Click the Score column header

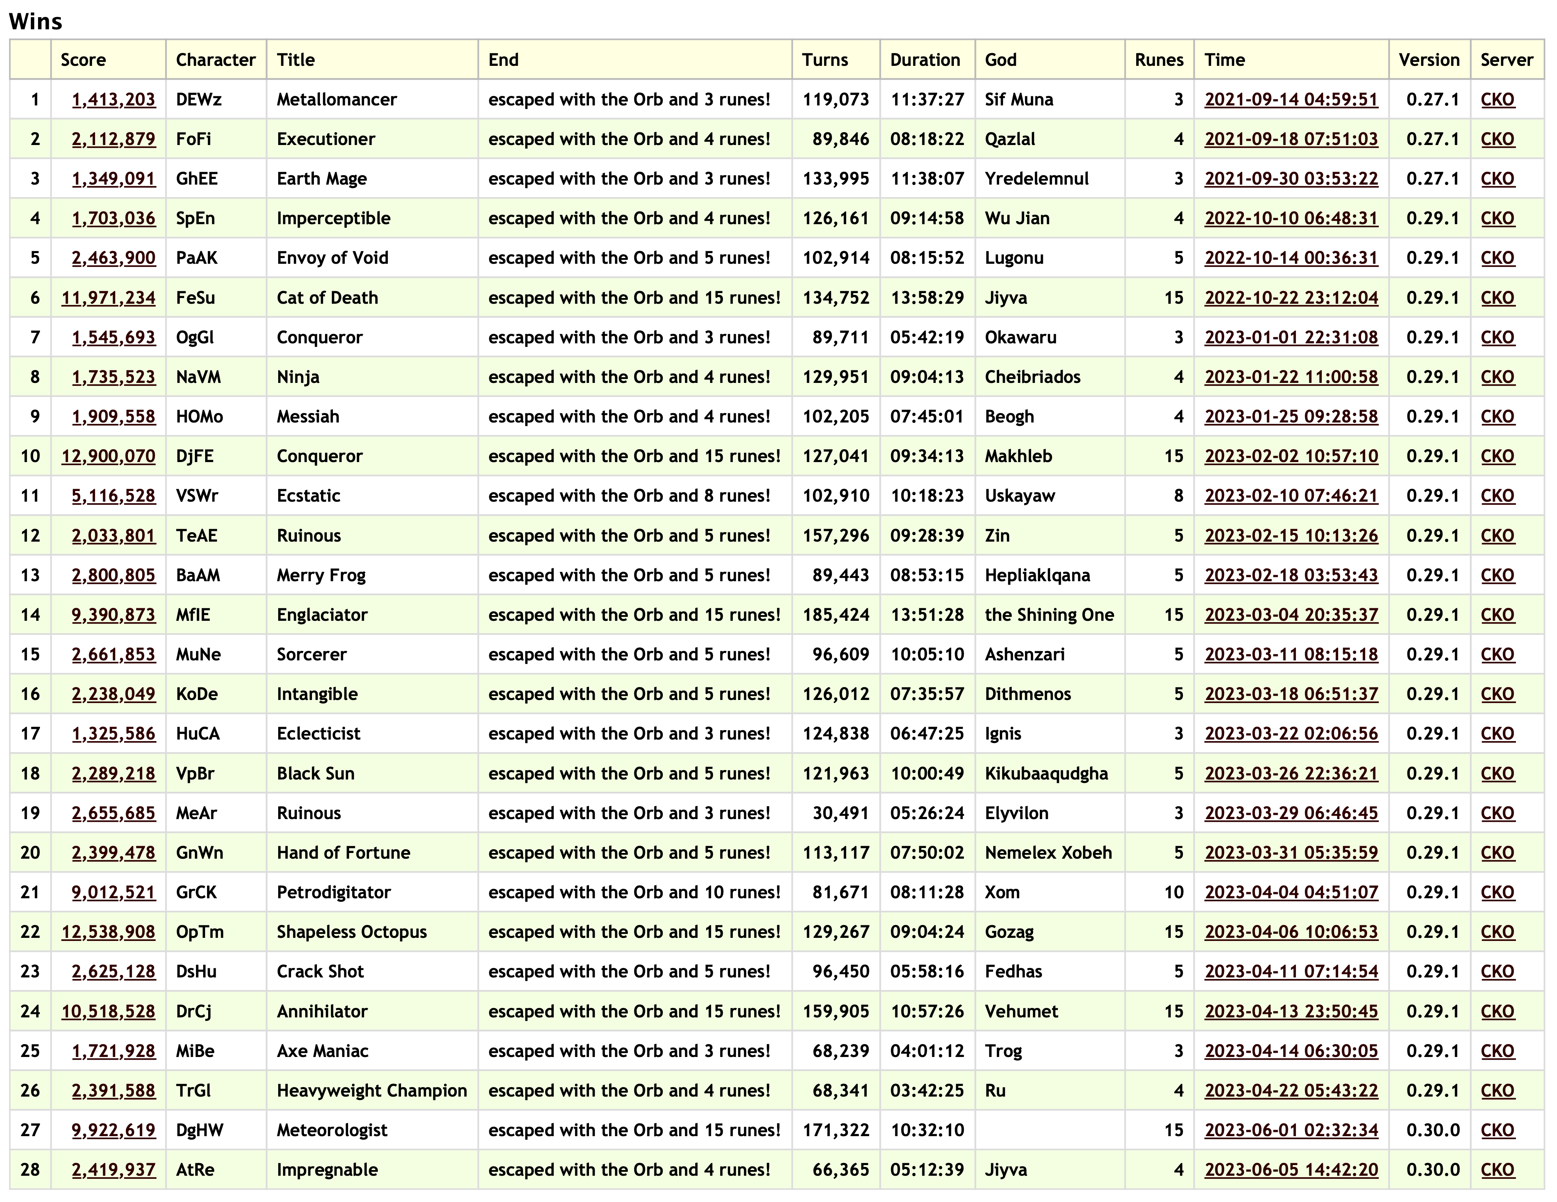click(x=108, y=59)
